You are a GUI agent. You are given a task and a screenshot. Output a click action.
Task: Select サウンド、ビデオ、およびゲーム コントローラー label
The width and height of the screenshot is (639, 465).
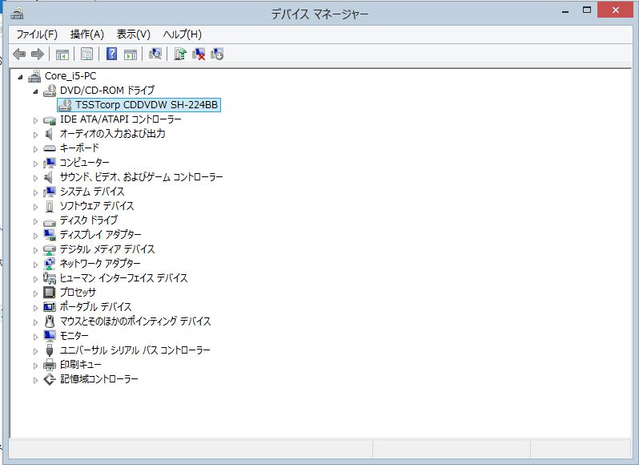[x=142, y=177]
